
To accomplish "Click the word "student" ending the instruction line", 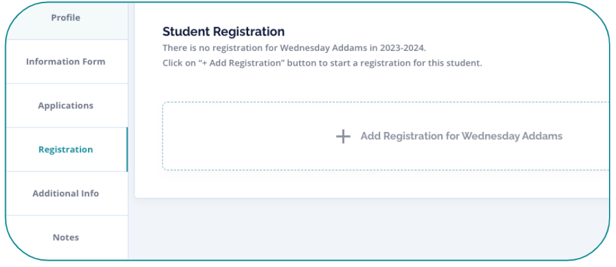I will tap(465, 64).
